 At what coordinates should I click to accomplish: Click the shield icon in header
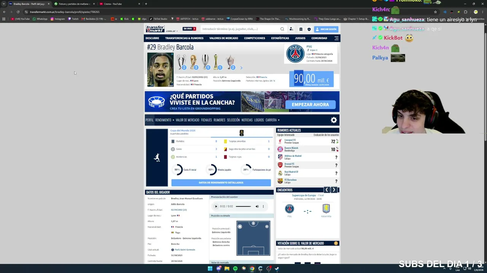point(309,29)
